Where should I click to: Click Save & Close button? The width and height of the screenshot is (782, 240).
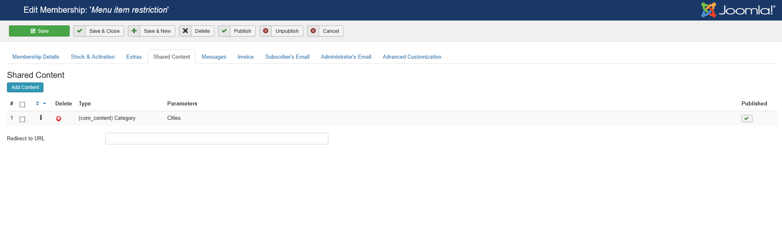tap(99, 31)
